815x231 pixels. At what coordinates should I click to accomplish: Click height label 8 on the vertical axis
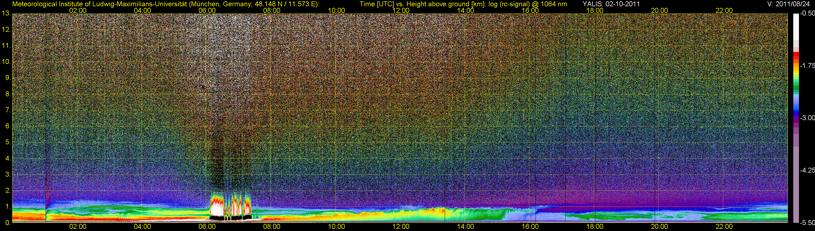tap(8, 94)
